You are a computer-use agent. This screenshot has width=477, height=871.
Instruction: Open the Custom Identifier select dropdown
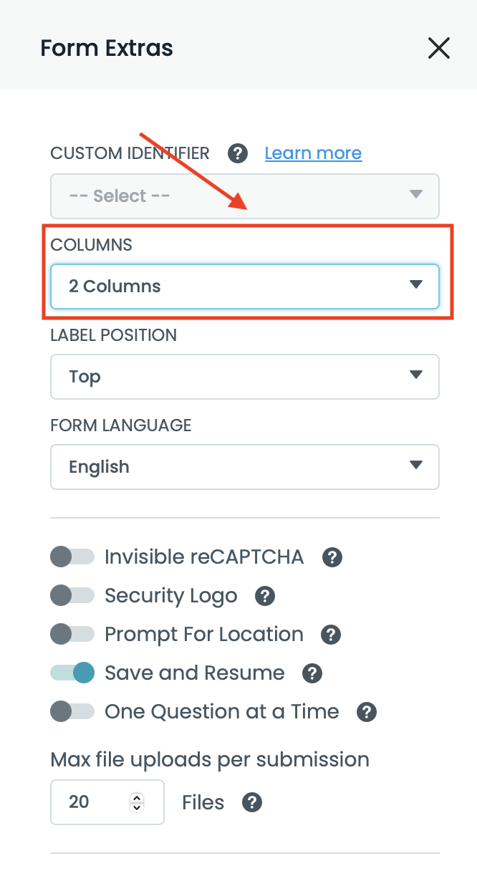pos(244,196)
